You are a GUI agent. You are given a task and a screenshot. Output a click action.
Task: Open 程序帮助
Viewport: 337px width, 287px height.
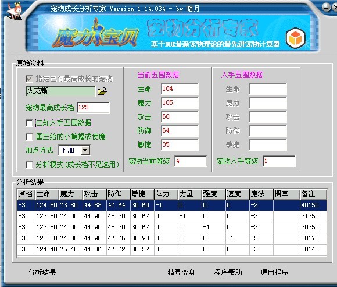228,272
